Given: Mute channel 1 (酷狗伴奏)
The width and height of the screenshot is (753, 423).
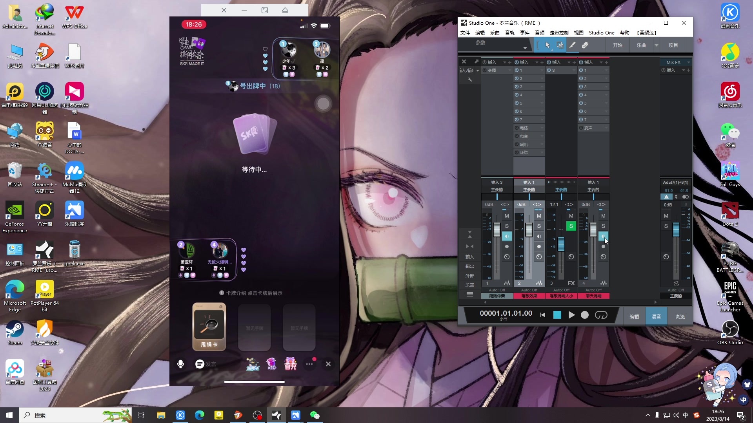Looking at the screenshot, I should 507,216.
